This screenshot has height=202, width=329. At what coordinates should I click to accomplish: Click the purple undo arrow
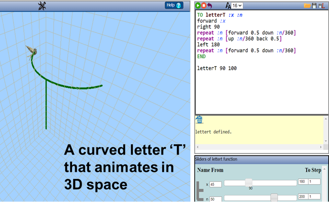[210, 5]
